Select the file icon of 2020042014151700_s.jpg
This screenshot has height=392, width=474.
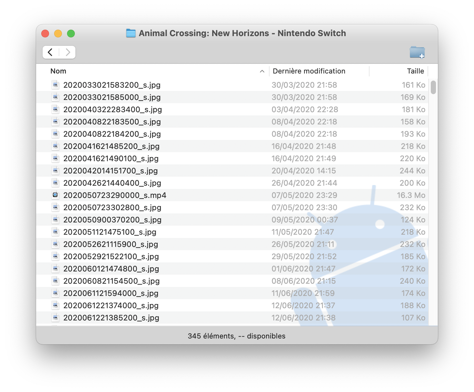[x=55, y=171]
